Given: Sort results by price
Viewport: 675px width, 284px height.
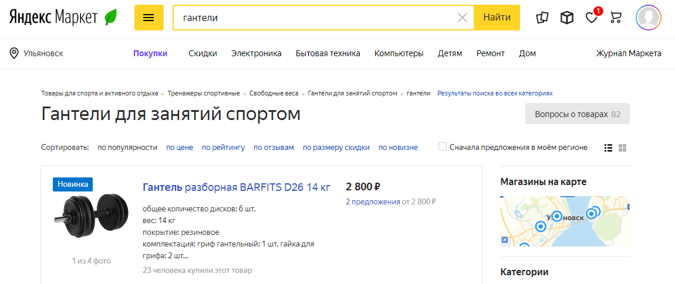Looking at the screenshot, I should pos(180,148).
